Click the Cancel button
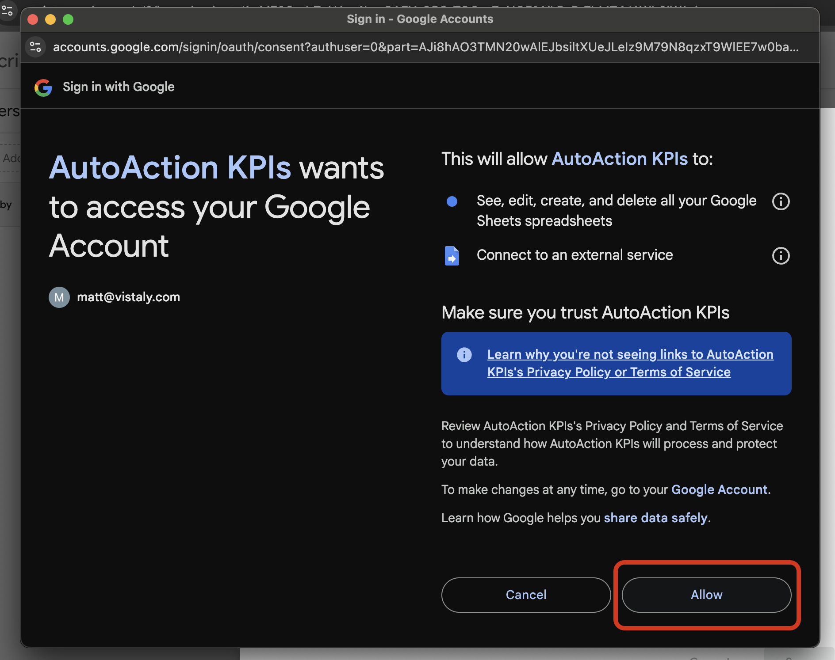The image size is (835, 660). point(526,595)
